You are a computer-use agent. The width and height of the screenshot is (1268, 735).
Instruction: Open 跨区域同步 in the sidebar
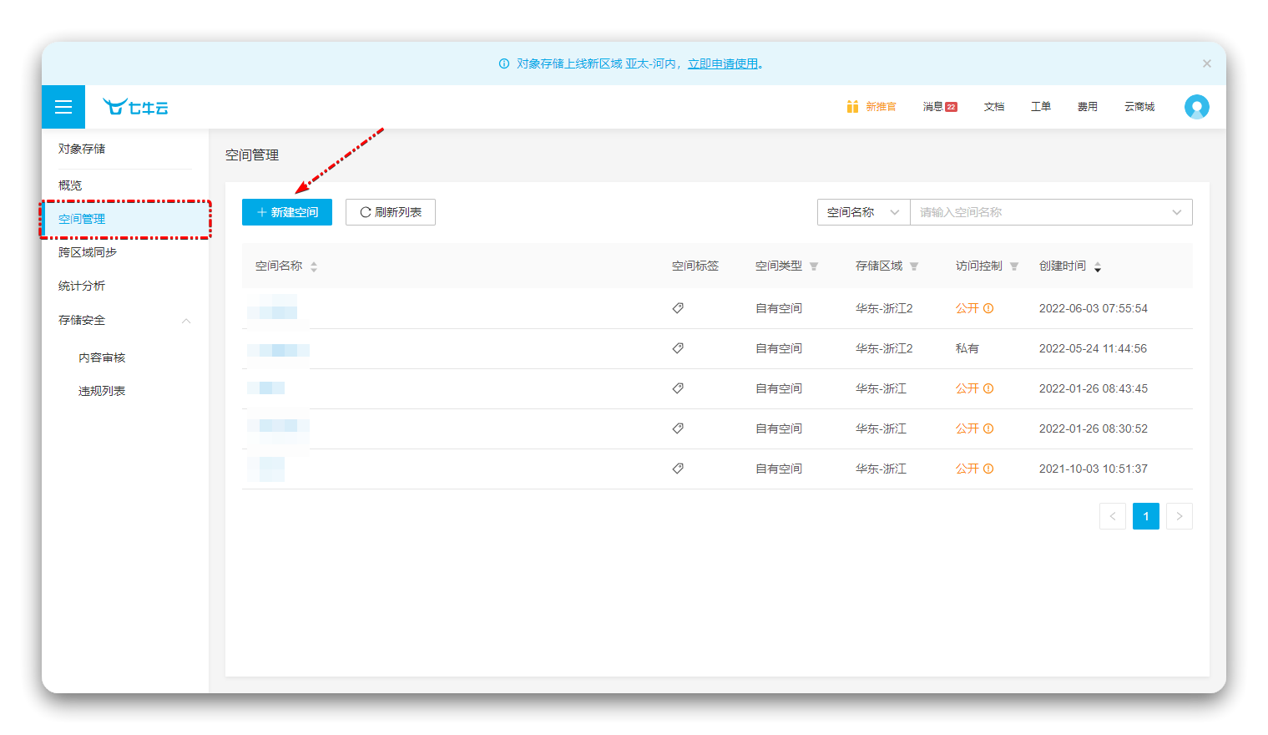pos(88,252)
